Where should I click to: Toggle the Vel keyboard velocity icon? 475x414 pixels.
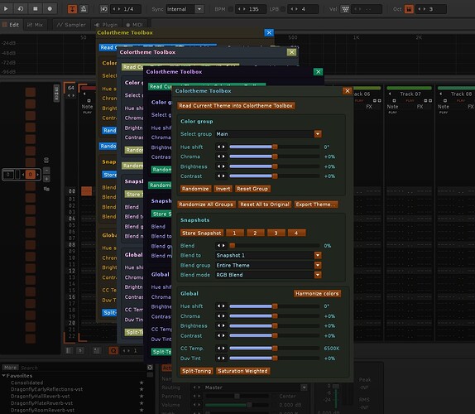(345, 9)
